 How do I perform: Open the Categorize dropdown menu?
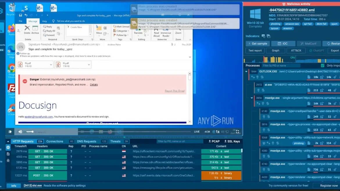pyautogui.click(x=121, y=31)
